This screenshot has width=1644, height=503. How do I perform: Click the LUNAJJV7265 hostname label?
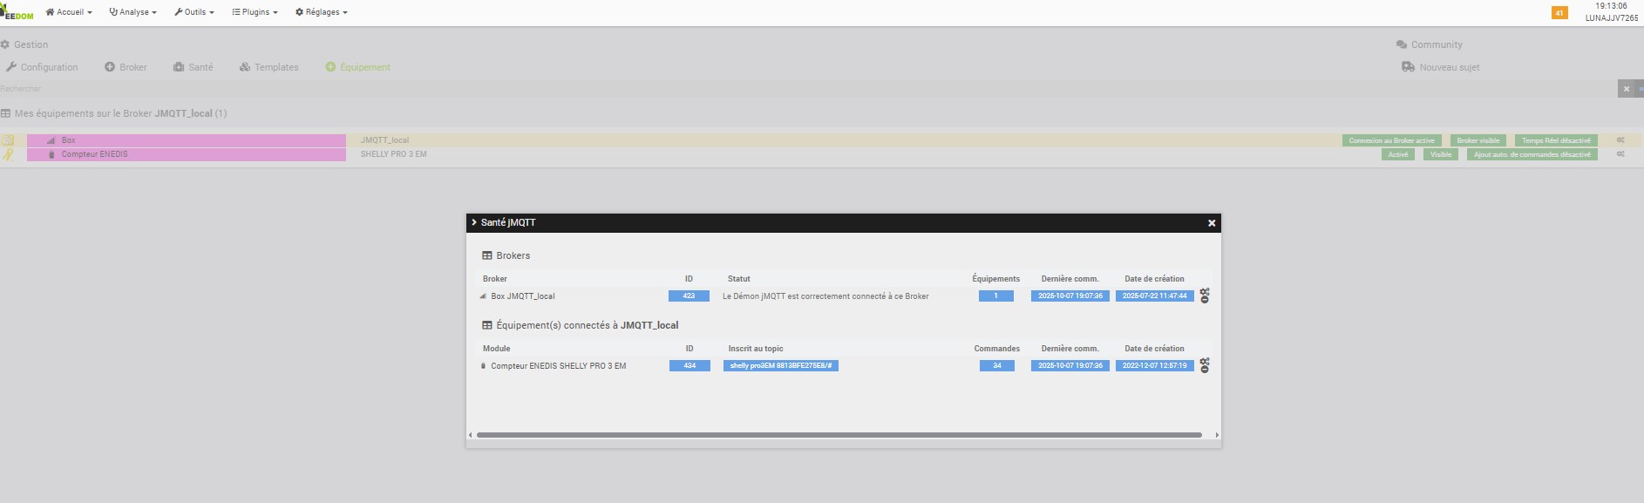click(x=1612, y=17)
